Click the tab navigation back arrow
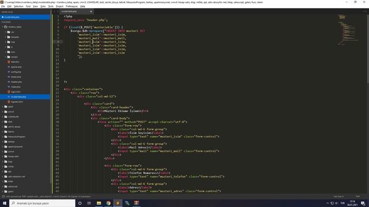 pos(55,11)
